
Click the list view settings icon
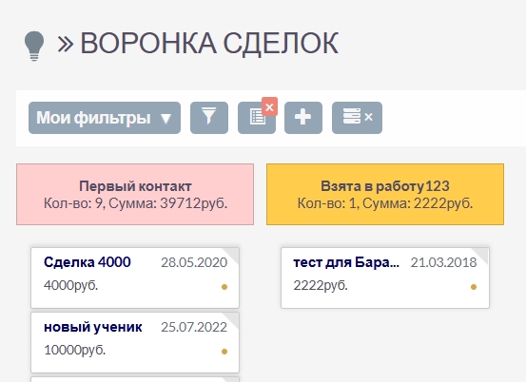257,118
